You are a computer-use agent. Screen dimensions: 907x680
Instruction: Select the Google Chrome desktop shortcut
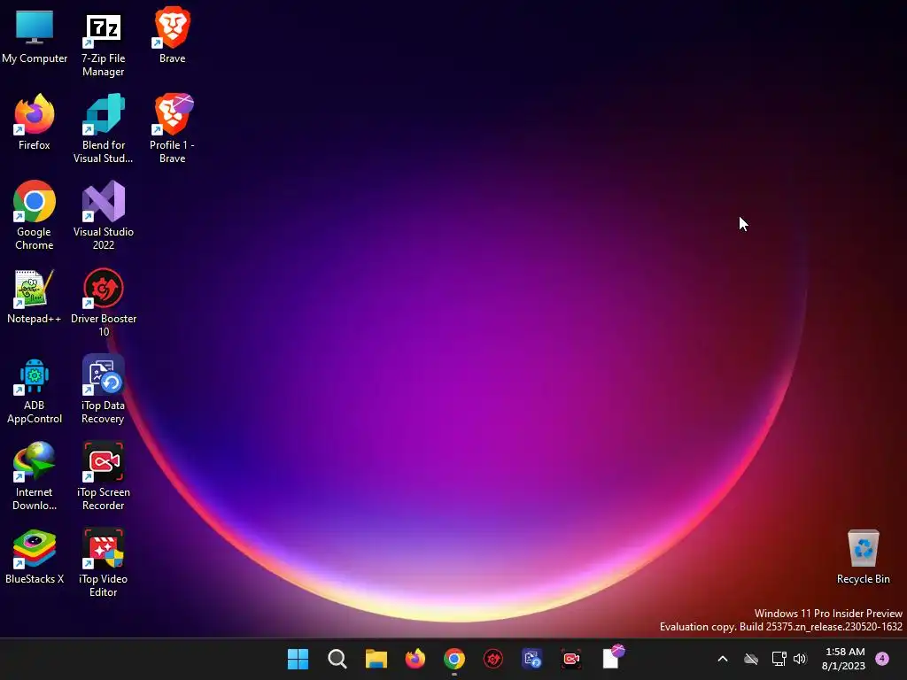click(35, 216)
